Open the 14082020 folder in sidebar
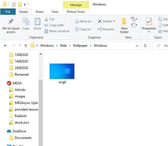 click(x=19, y=61)
